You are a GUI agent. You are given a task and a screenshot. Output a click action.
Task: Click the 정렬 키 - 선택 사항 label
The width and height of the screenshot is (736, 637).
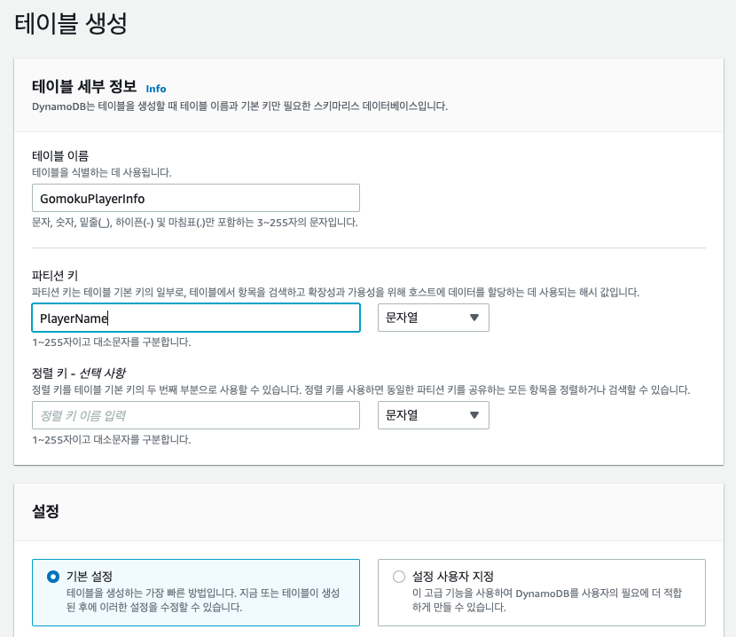click(x=78, y=373)
